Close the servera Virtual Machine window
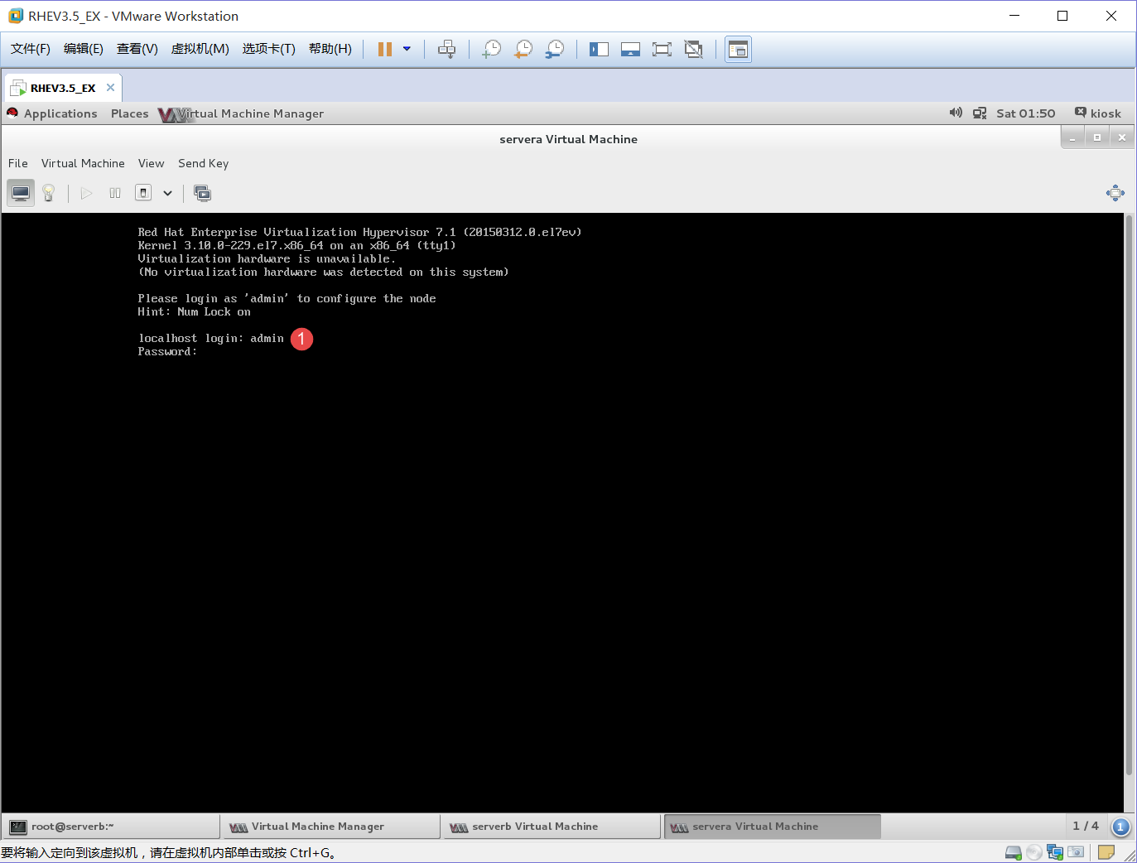Screen dimensions: 1137x863 (x=1122, y=137)
